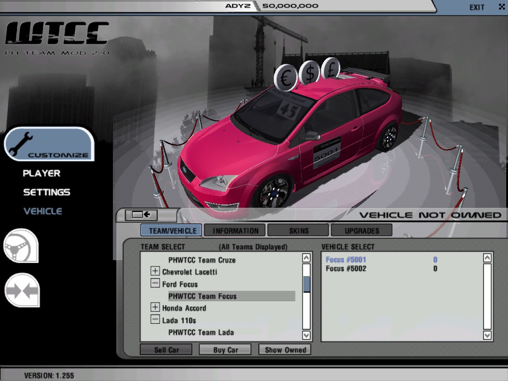508x381 pixels.
Task: Click the converging arrows multiplayer icon
Action: pos(22,290)
